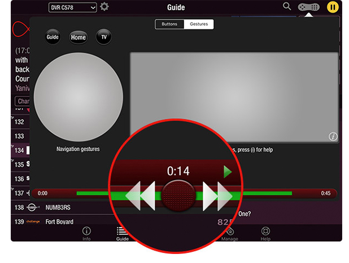Image resolution: width=349 pixels, height=263 pixels.
Task: Switch to the Gestures tab
Action: coord(199,24)
